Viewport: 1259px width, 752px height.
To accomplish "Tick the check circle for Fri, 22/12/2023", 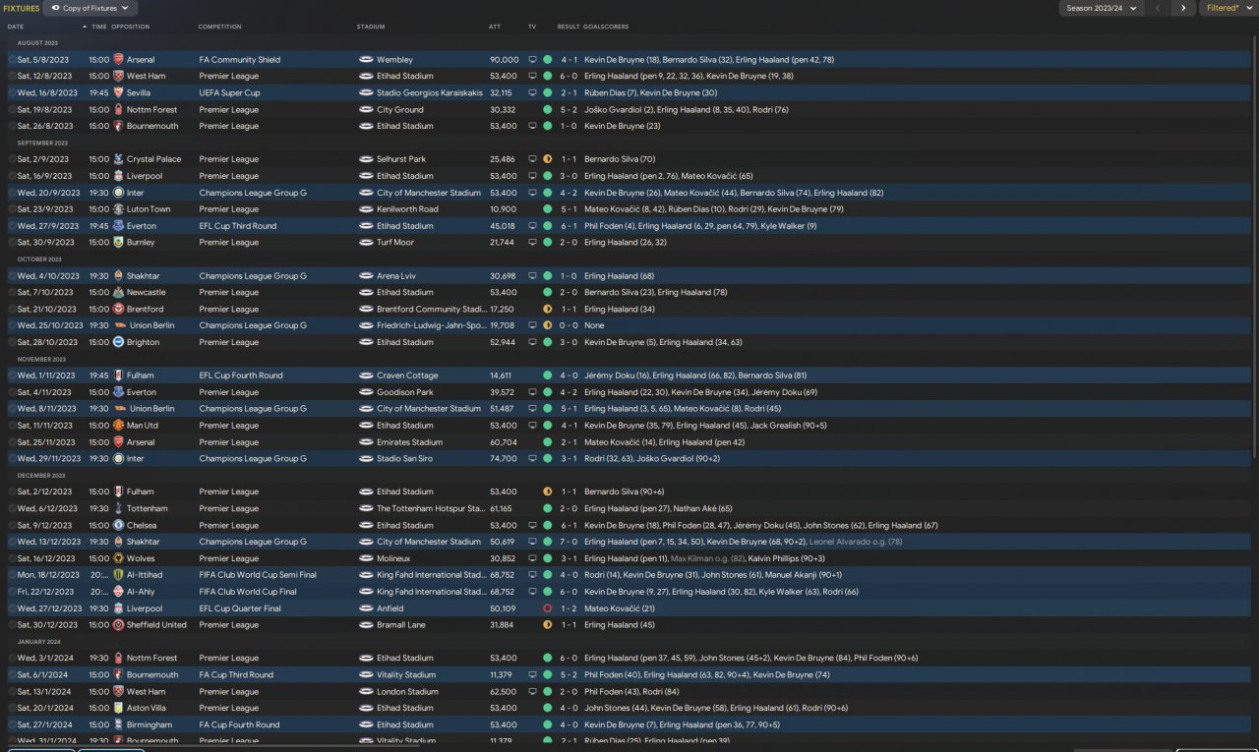I will point(12,592).
